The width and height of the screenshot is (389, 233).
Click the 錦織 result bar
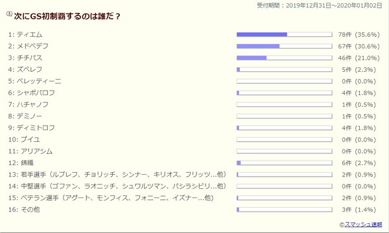285,163
